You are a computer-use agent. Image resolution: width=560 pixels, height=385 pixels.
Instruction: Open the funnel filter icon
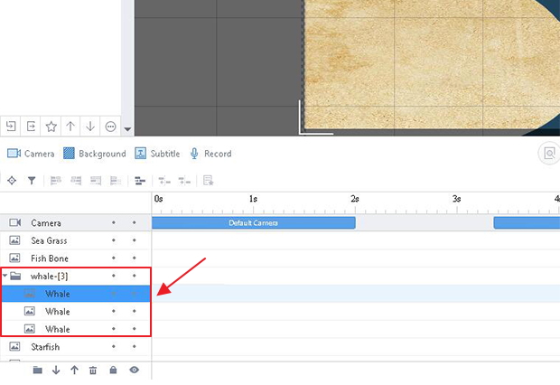point(32,181)
